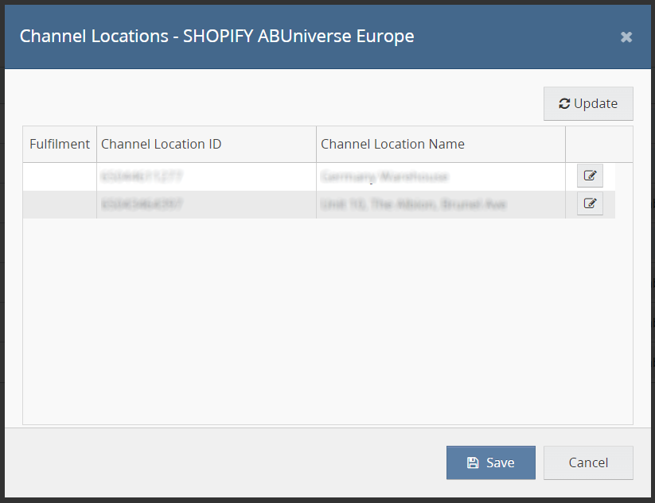This screenshot has height=503, width=655.
Task: Click the Channel Location ID column header
Action: click(206, 145)
